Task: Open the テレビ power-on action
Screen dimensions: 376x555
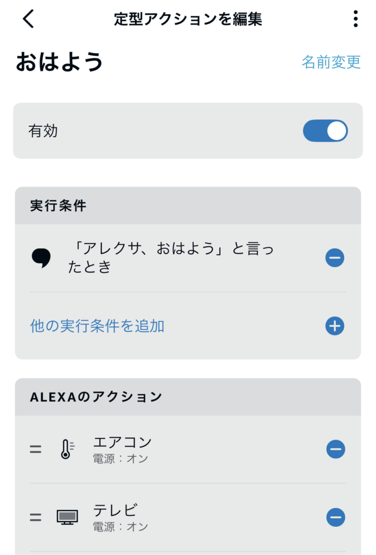Action: [x=120, y=518]
